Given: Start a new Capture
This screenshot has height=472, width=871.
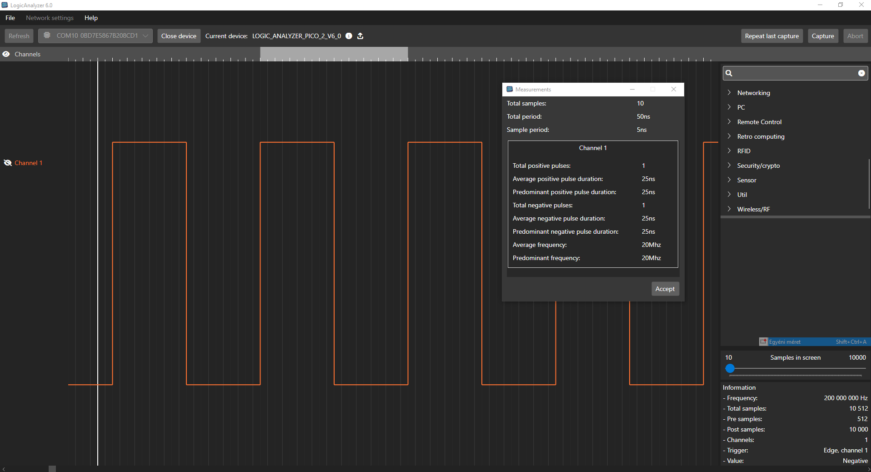Looking at the screenshot, I should coord(823,36).
